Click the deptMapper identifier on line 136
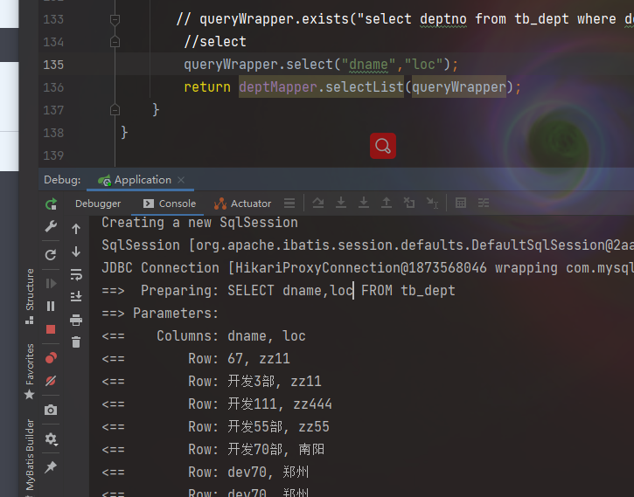Viewport: 634px width, 497px height. tap(278, 86)
